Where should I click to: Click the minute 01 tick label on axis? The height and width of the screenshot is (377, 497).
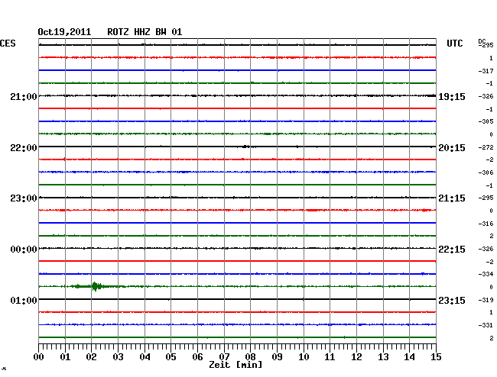point(65,357)
